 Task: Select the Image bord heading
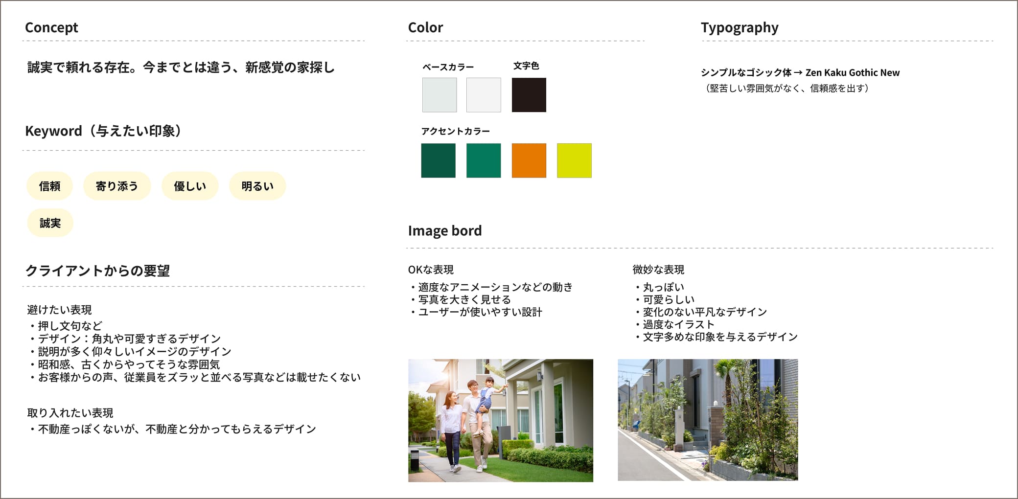[x=444, y=230]
